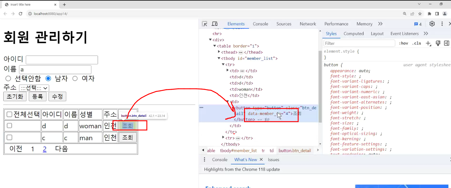Image resolution: width=451 pixels, height=188 pixels.
Task: Go forward in browser history
Action: click(x=13, y=14)
